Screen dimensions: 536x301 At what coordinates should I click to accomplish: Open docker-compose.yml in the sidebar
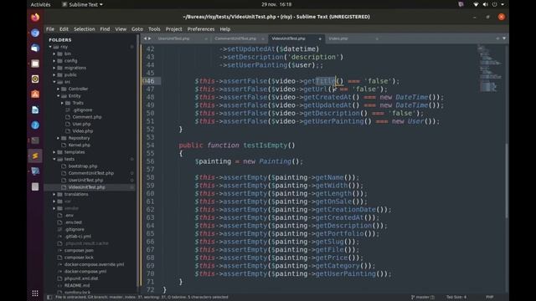(x=85, y=271)
